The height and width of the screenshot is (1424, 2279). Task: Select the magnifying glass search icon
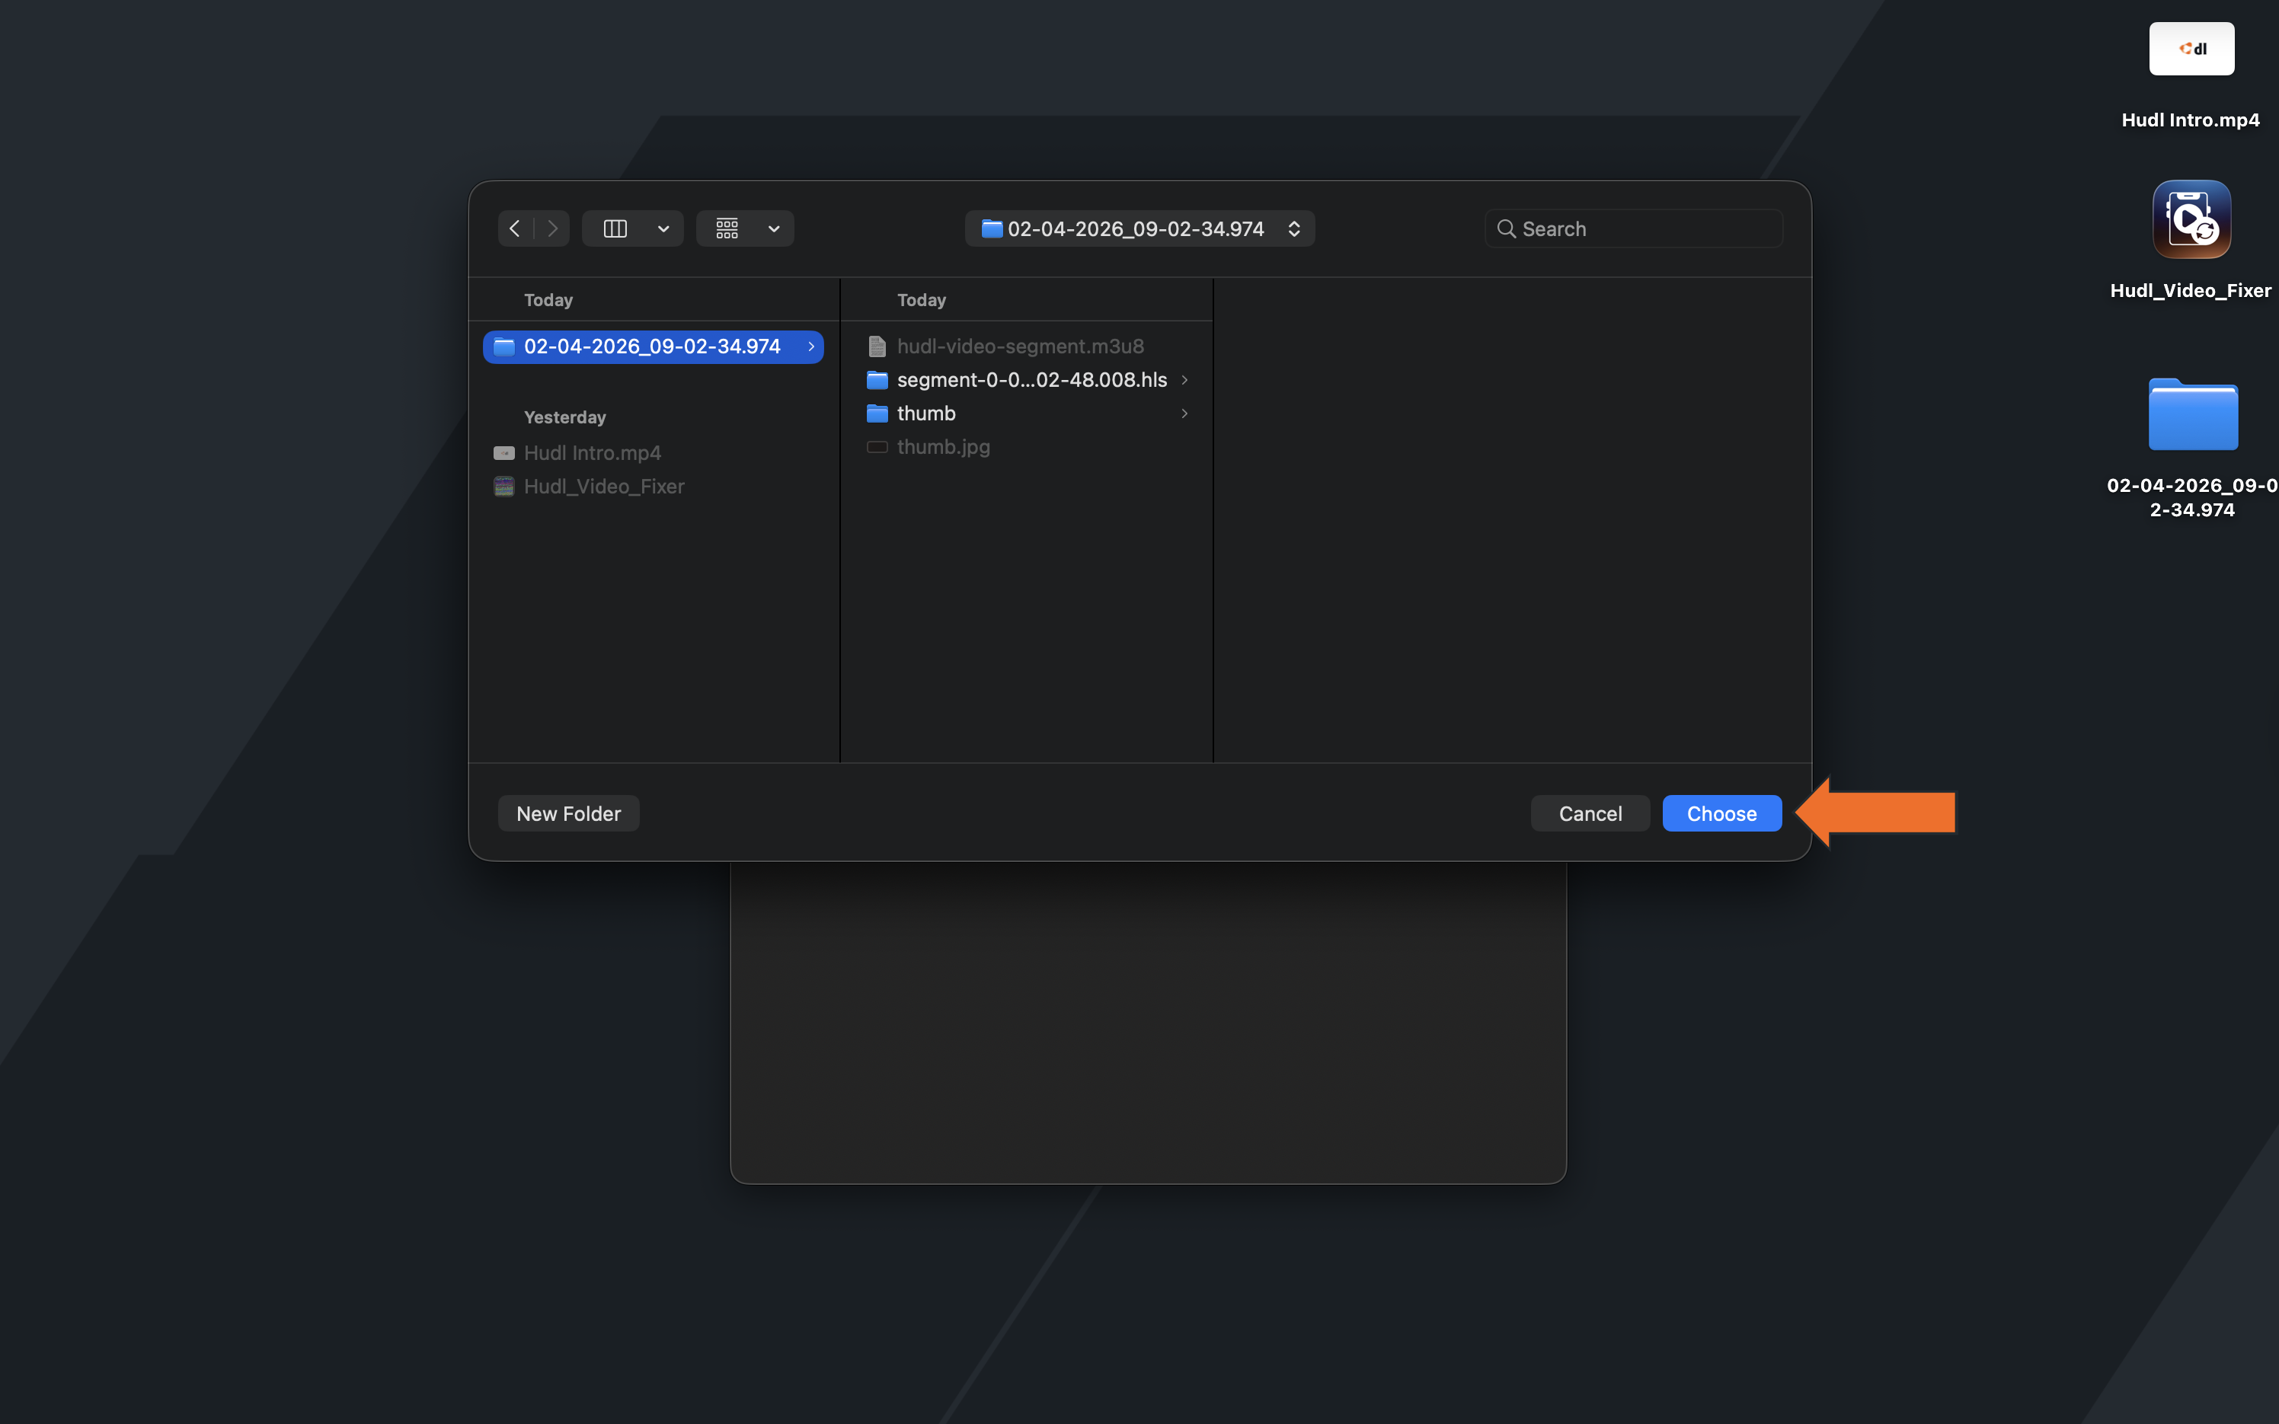pos(1506,229)
